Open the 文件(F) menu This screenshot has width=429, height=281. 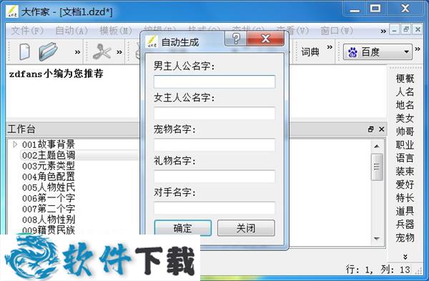click(x=27, y=31)
